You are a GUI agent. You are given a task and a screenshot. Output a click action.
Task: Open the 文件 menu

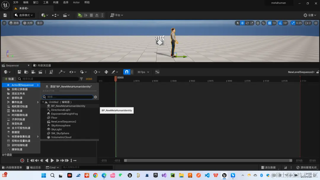tap(16, 2)
